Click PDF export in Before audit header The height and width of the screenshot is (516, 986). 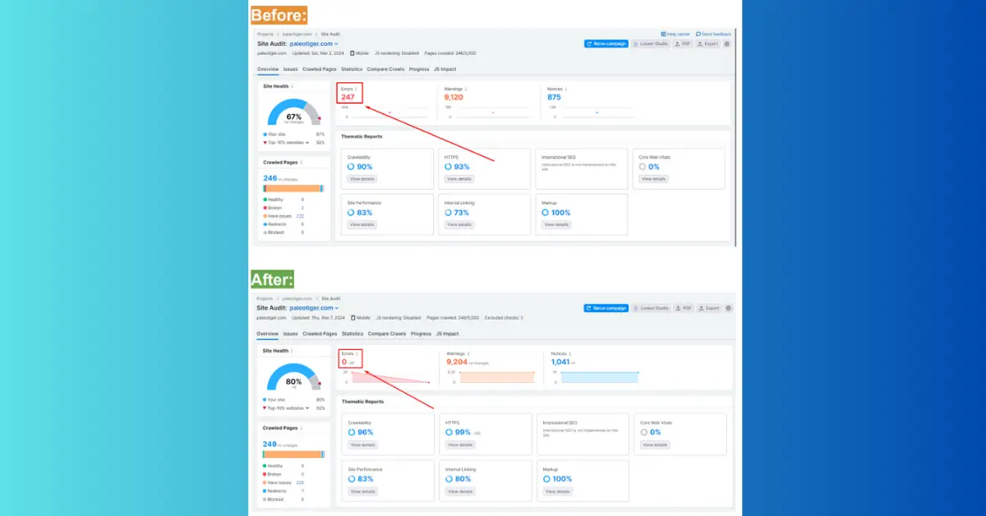point(684,44)
